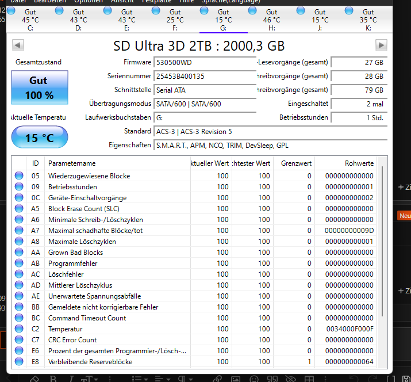Select the Command Timeout Count row
The image size is (411, 382).
[194, 318]
